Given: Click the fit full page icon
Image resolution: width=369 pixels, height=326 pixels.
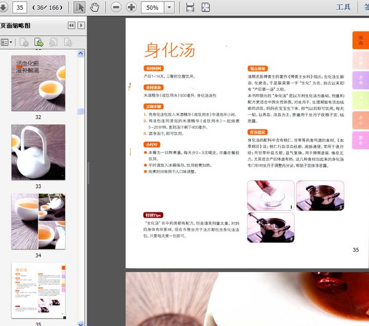Looking at the screenshot, I should 206,7.
